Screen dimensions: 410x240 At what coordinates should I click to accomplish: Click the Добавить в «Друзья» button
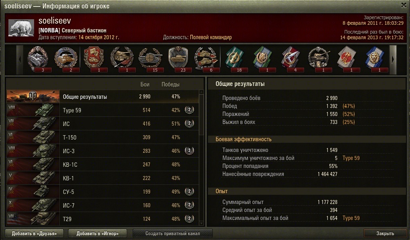coord(34,233)
